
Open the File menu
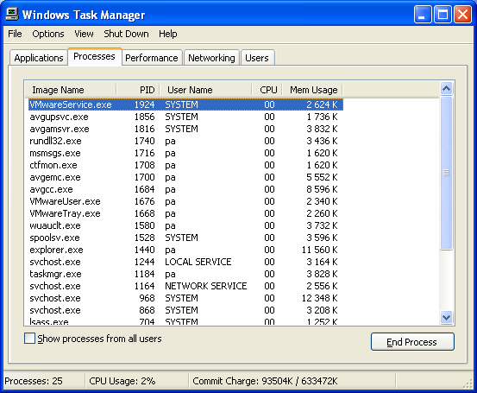coord(15,34)
